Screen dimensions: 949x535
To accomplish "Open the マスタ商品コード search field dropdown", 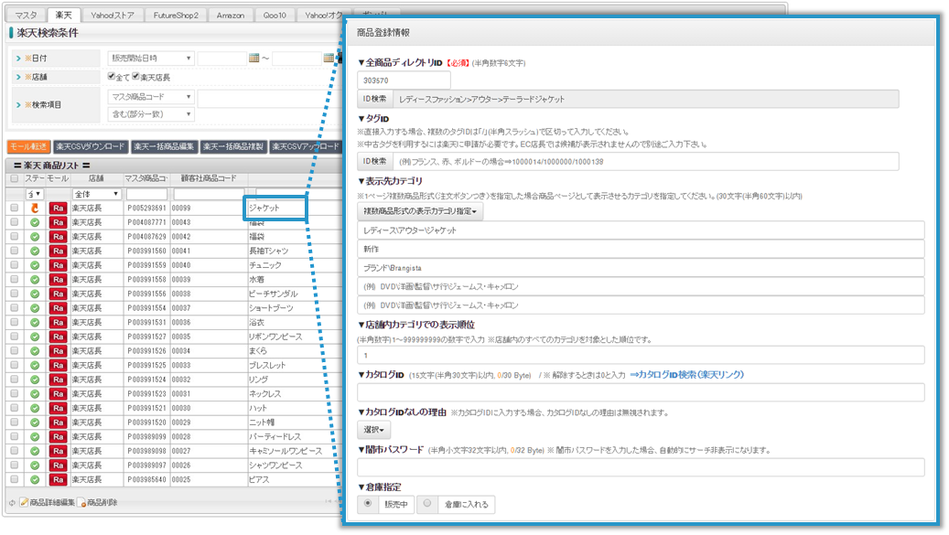I will [x=151, y=97].
